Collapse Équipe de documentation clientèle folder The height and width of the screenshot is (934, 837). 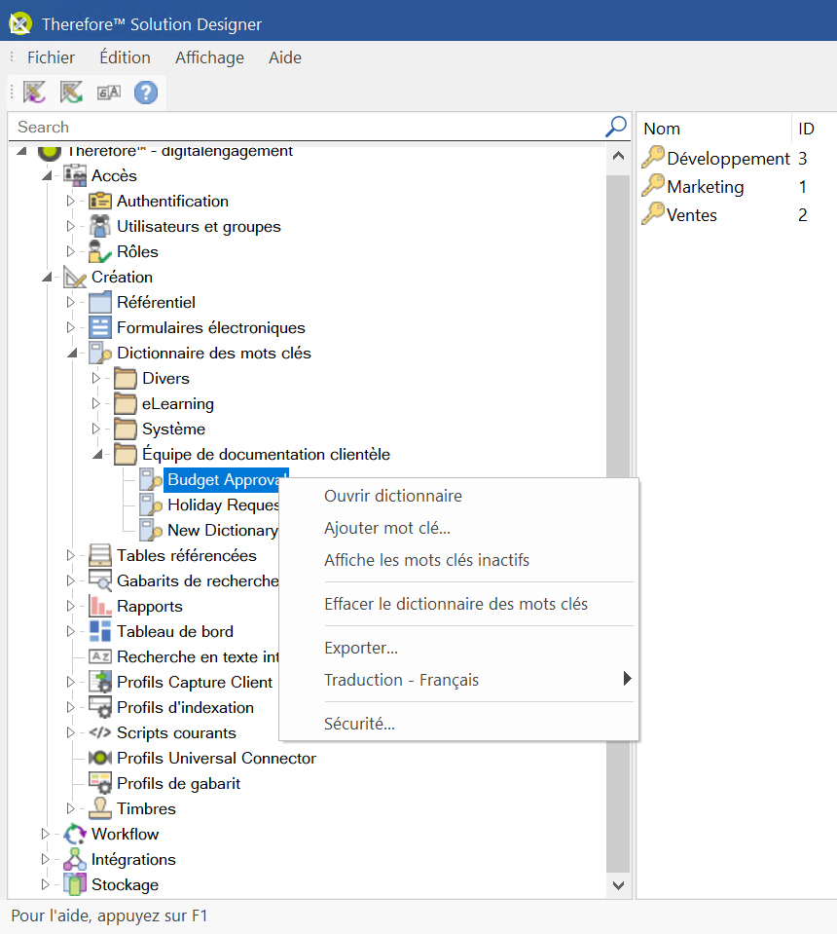point(97,455)
